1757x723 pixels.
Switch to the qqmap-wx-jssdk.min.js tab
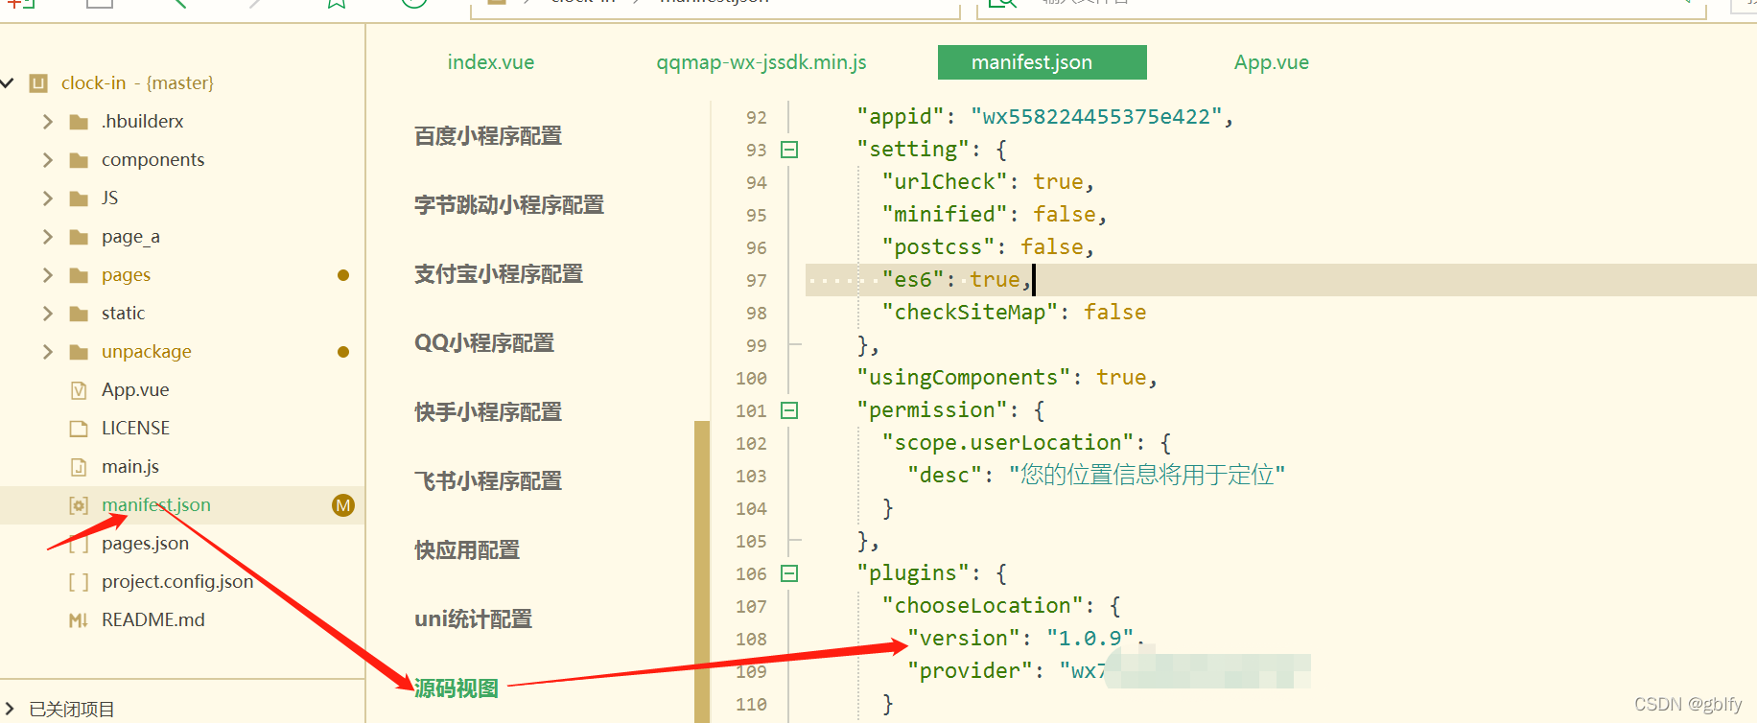point(761,62)
